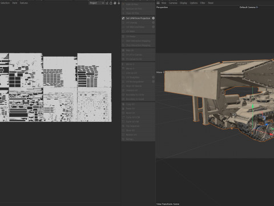Click the Cycle UV CW icon
Viewport: 274px width, 206px height.
click(x=123, y=122)
